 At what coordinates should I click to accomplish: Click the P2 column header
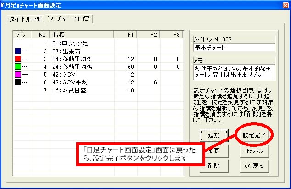(148, 35)
